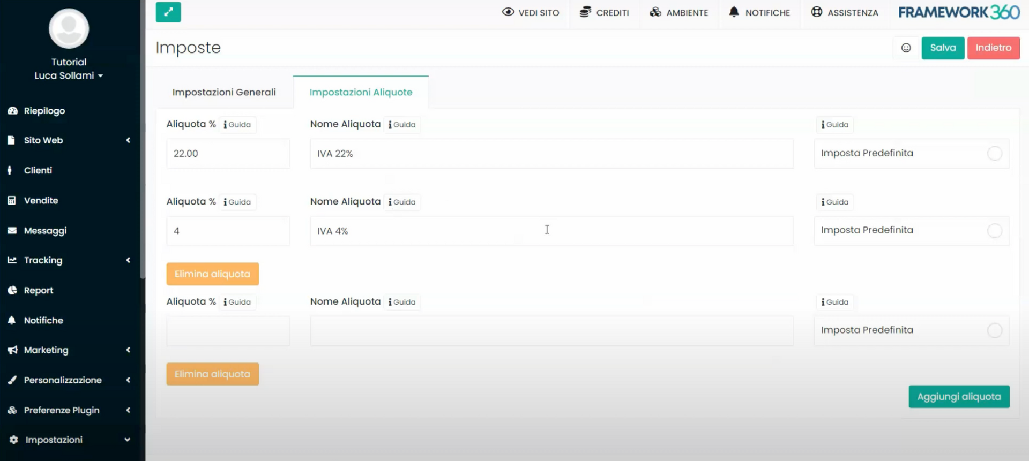Set IVA 22% as Imposta Predefinita
Viewport: 1029px width, 461px height.
click(x=994, y=153)
